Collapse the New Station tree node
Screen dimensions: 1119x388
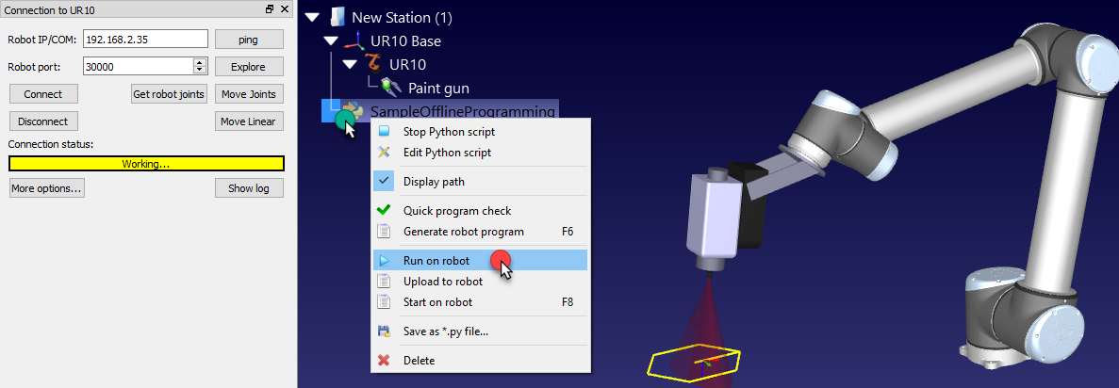pyautogui.click(x=312, y=17)
